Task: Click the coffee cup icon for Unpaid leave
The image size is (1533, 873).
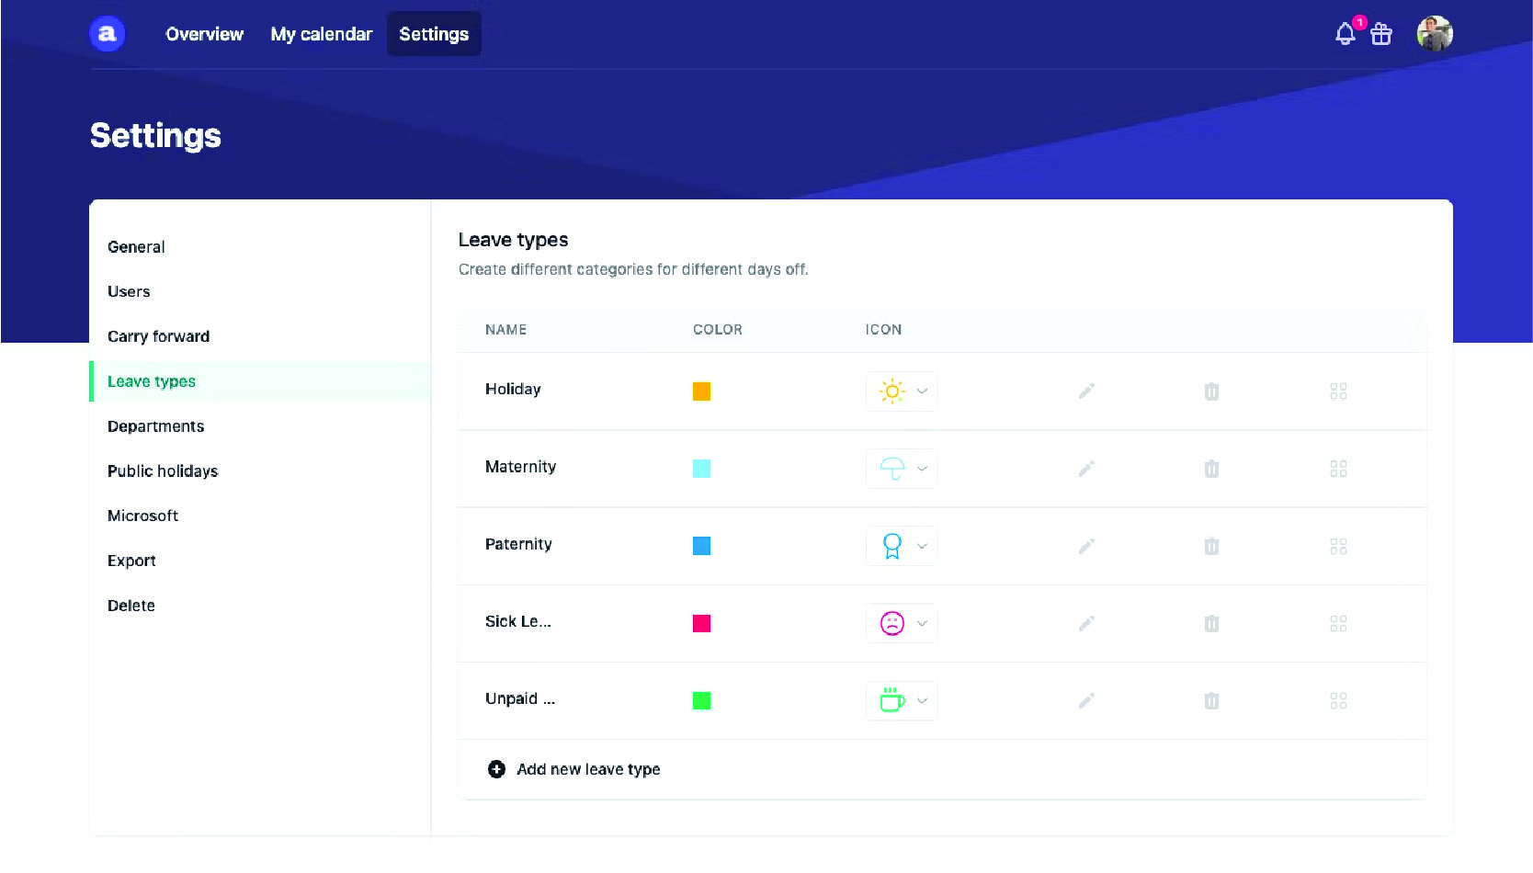Action: 892,700
